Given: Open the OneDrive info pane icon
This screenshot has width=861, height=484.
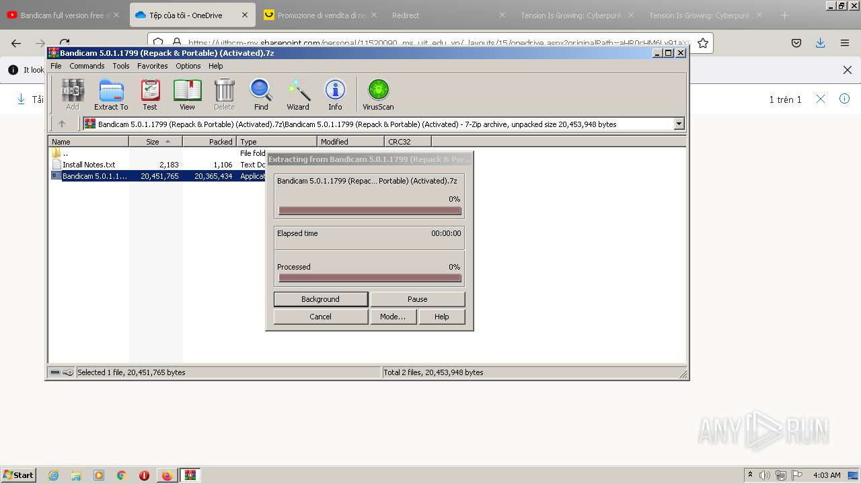Looking at the screenshot, I should (x=845, y=99).
